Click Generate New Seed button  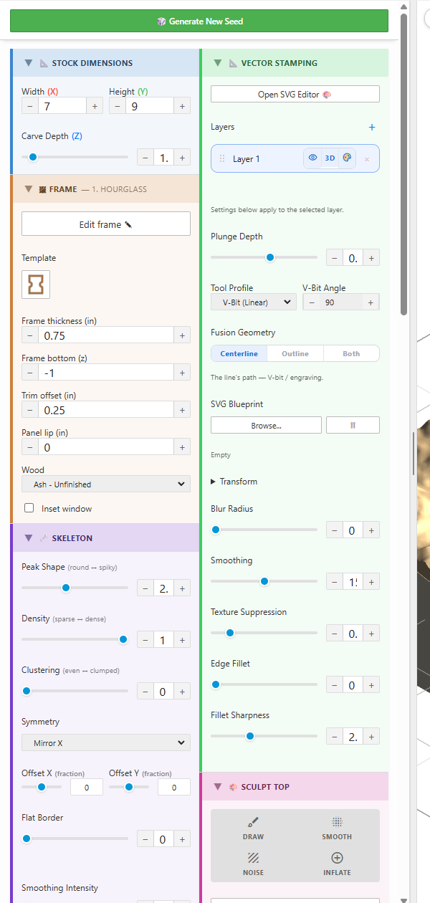[199, 21]
